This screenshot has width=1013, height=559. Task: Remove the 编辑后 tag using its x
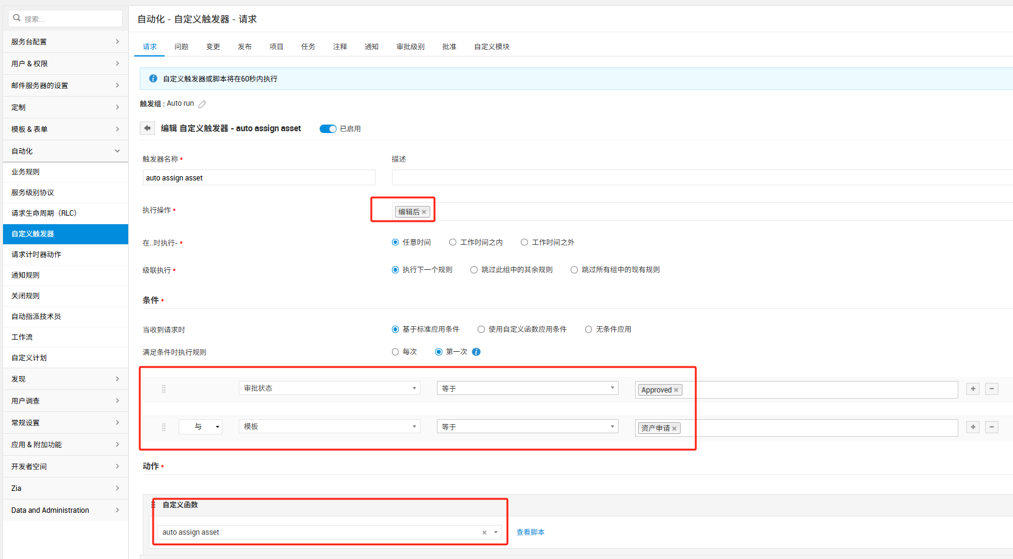[x=424, y=212]
